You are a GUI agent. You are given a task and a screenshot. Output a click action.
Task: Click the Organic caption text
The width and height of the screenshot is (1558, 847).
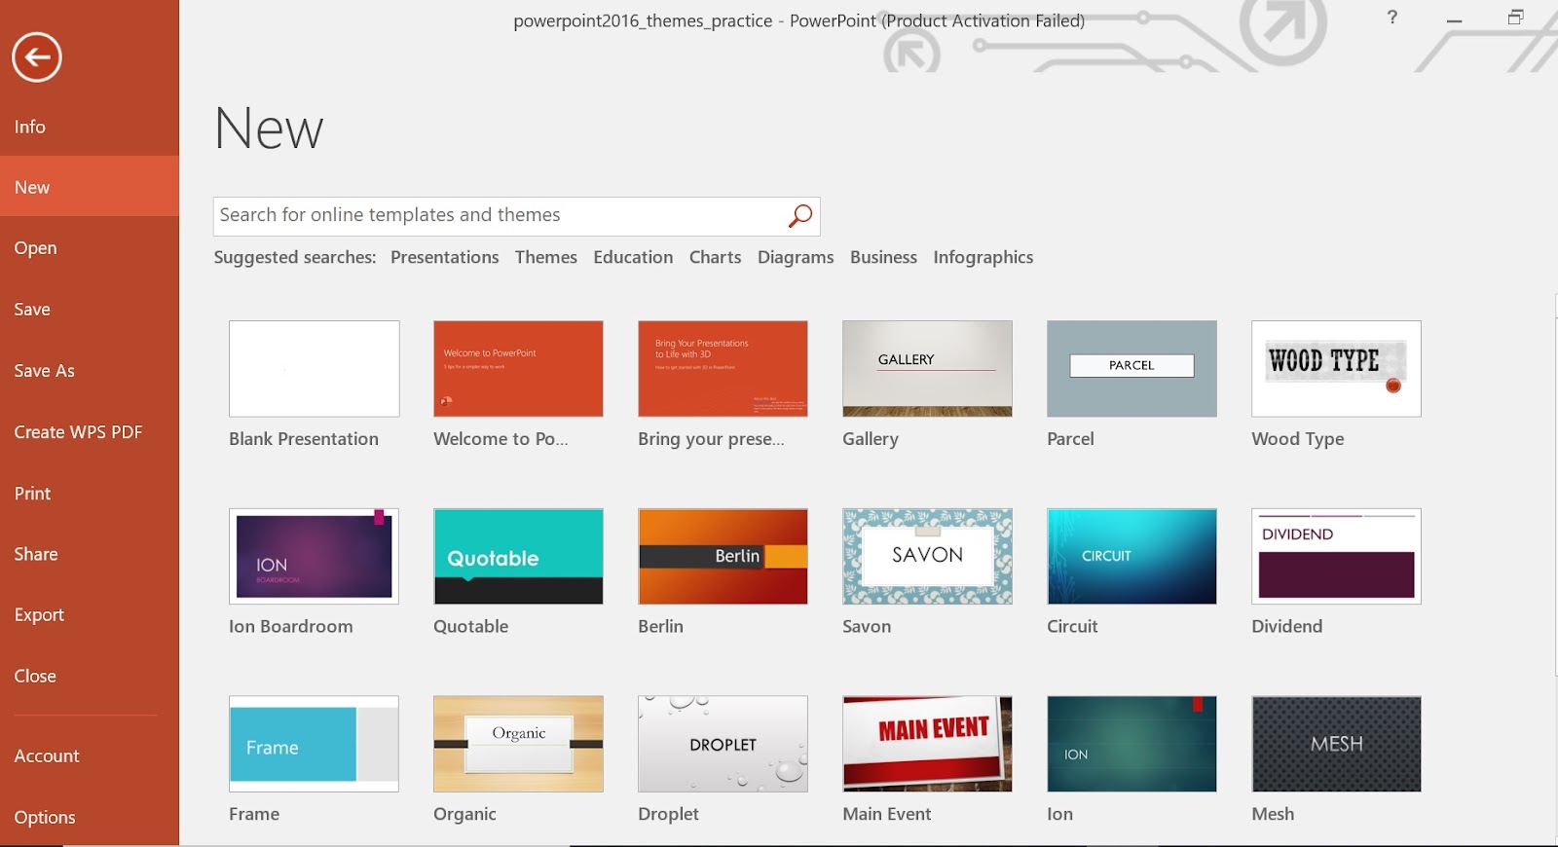click(465, 815)
